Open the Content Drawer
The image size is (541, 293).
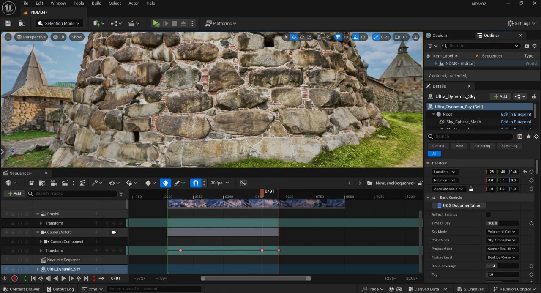[x=21, y=289]
